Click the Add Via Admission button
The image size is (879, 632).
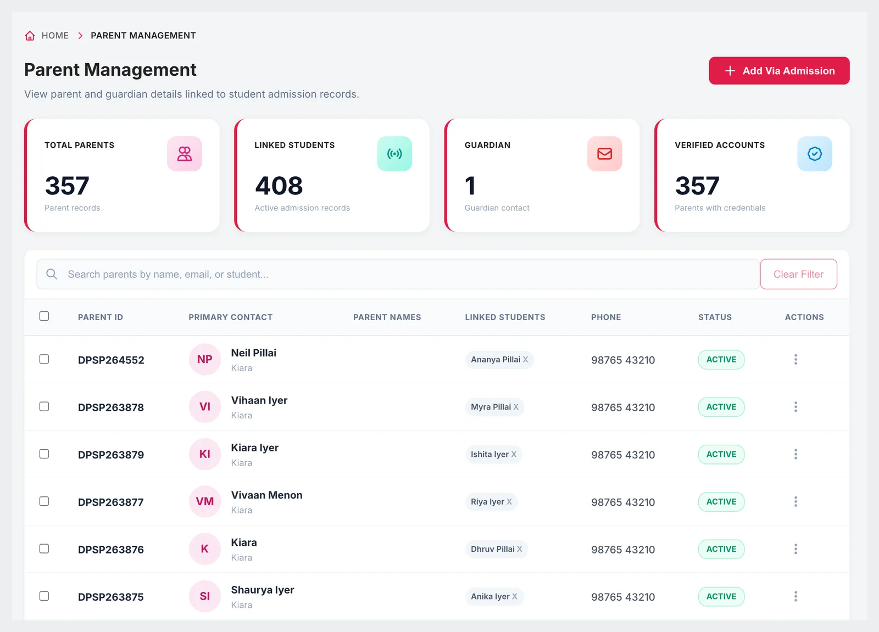tap(779, 71)
